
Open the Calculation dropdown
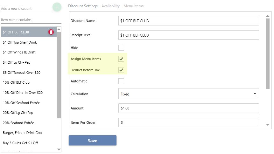(x=188, y=94)
